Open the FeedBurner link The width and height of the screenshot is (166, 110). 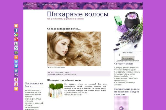134,61
